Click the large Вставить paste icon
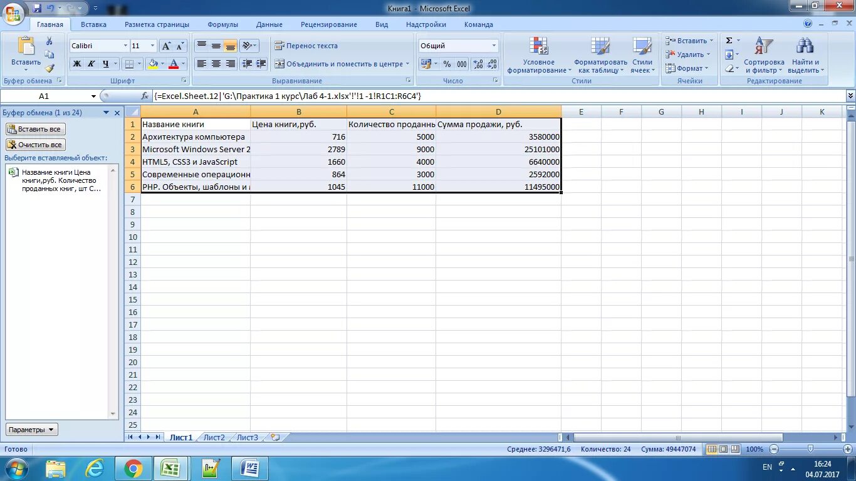The width and height of the screenshot is (856, 481). pos(26,46)
